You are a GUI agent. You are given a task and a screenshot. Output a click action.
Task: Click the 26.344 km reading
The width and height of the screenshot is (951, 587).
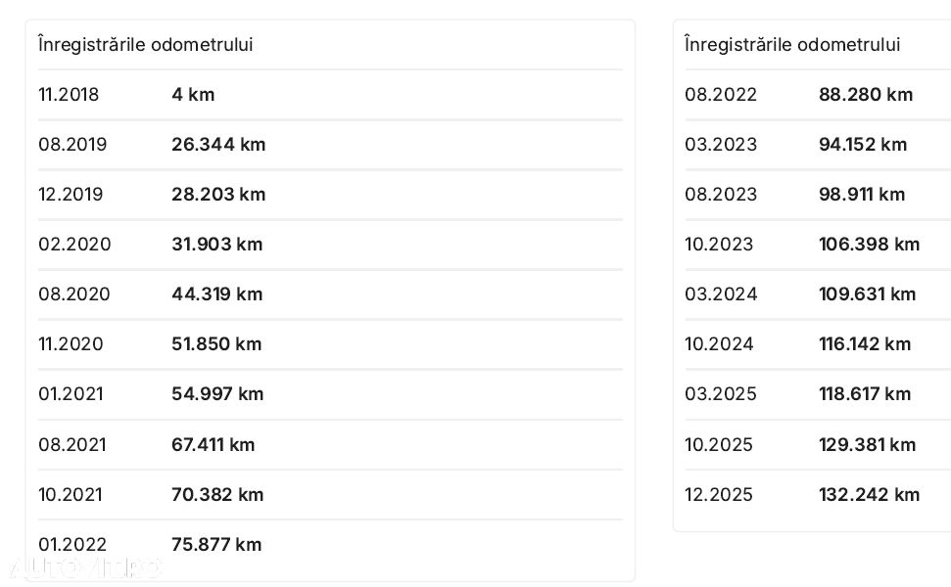[218, 144]
